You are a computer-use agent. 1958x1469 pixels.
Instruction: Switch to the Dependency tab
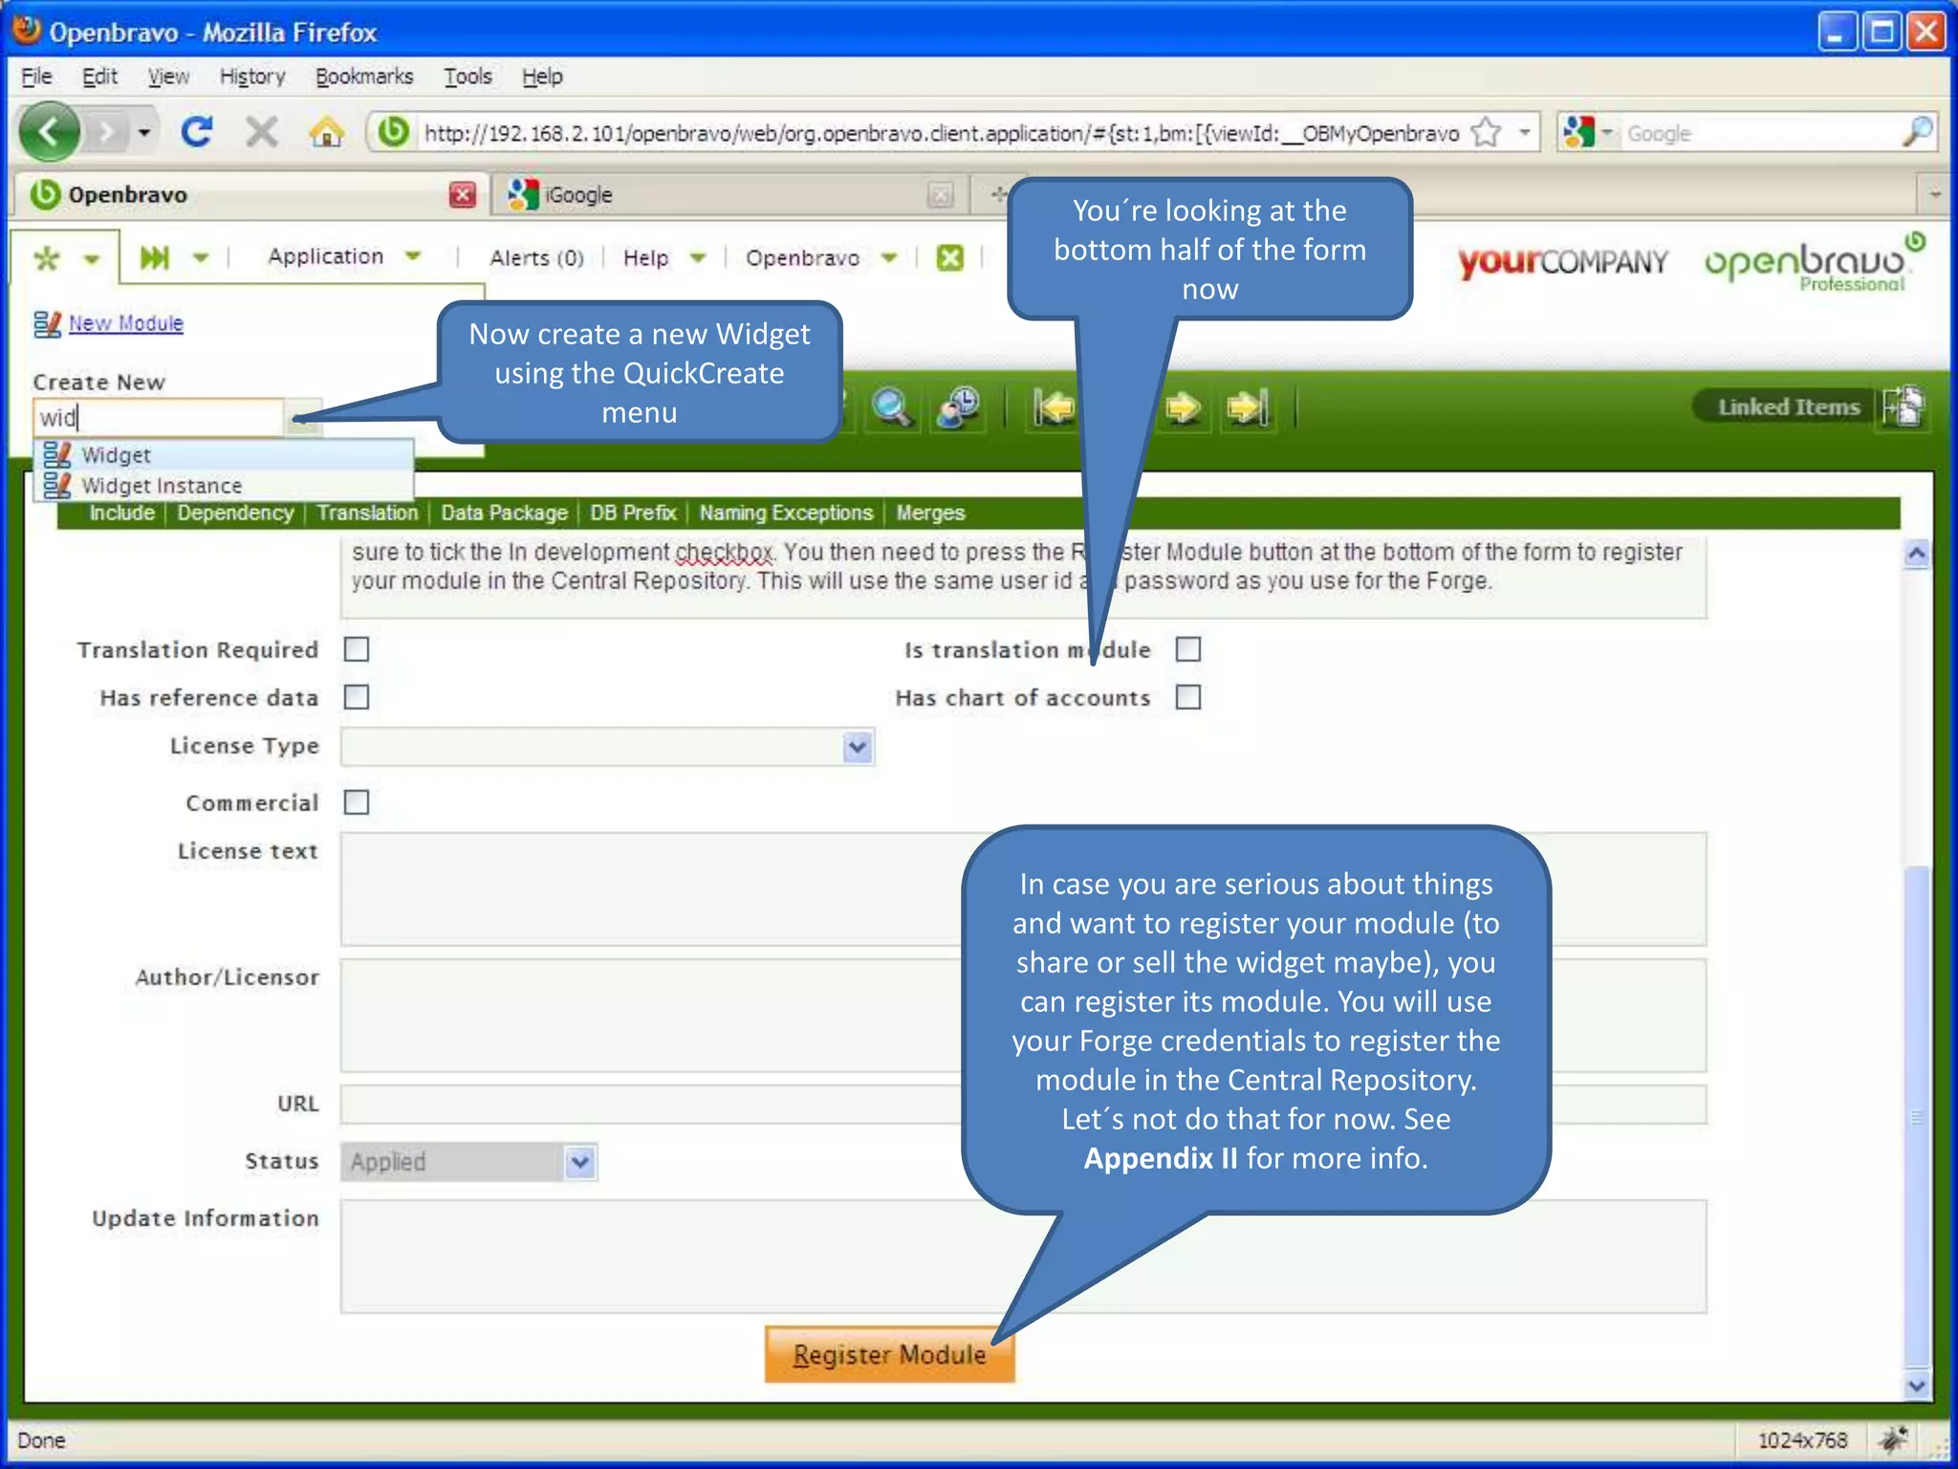click(235, 514)
